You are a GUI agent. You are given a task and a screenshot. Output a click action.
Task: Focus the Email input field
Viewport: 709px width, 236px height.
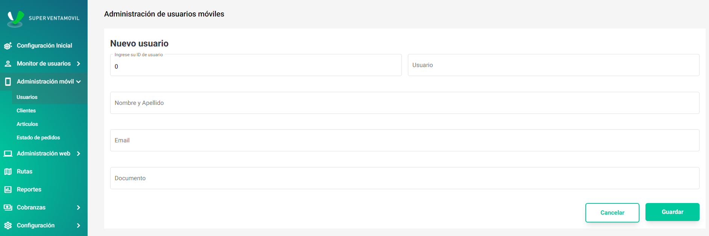(x=405, y=140)
